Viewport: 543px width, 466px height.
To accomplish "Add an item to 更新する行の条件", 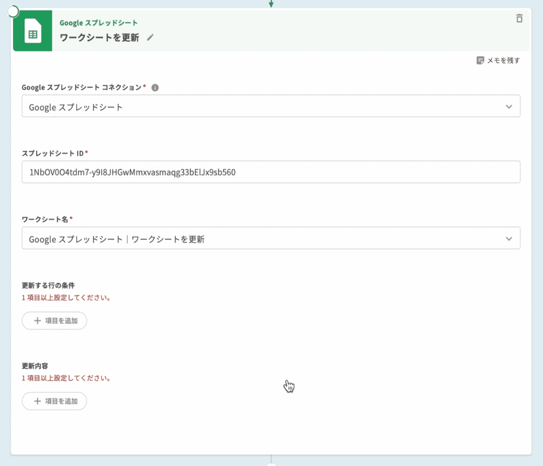I will pyautogui.click(x=55, y=321).
